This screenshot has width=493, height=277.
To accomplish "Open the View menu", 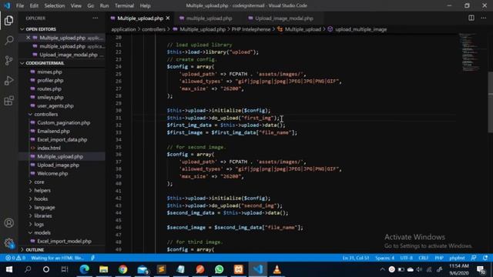I will 75,5.
